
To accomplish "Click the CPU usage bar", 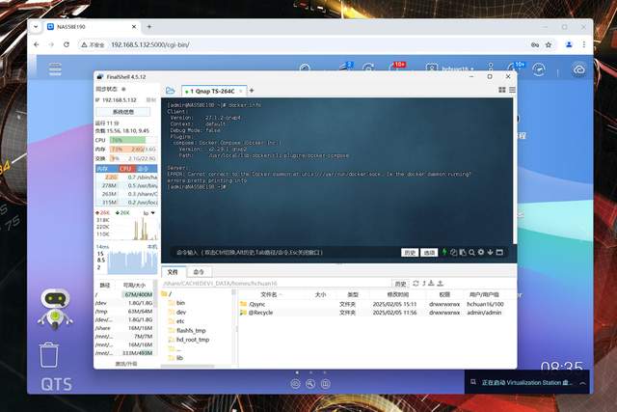I will coord(133,140).
